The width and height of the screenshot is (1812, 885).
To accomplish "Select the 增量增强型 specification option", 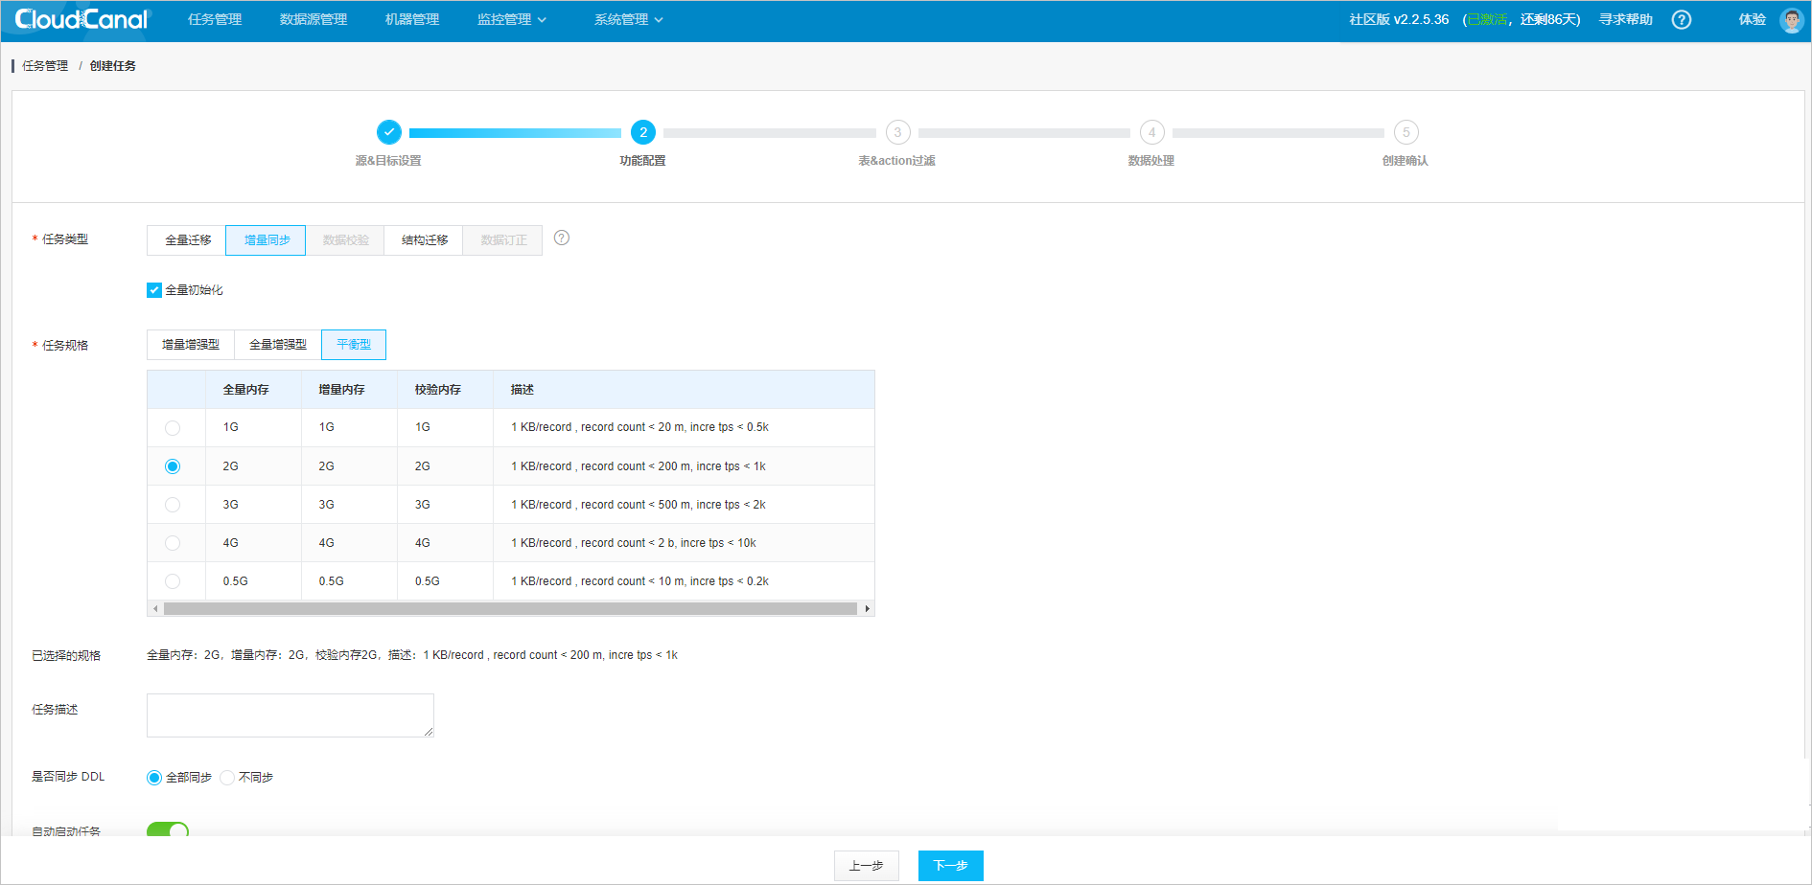I will tap(190, 344).
